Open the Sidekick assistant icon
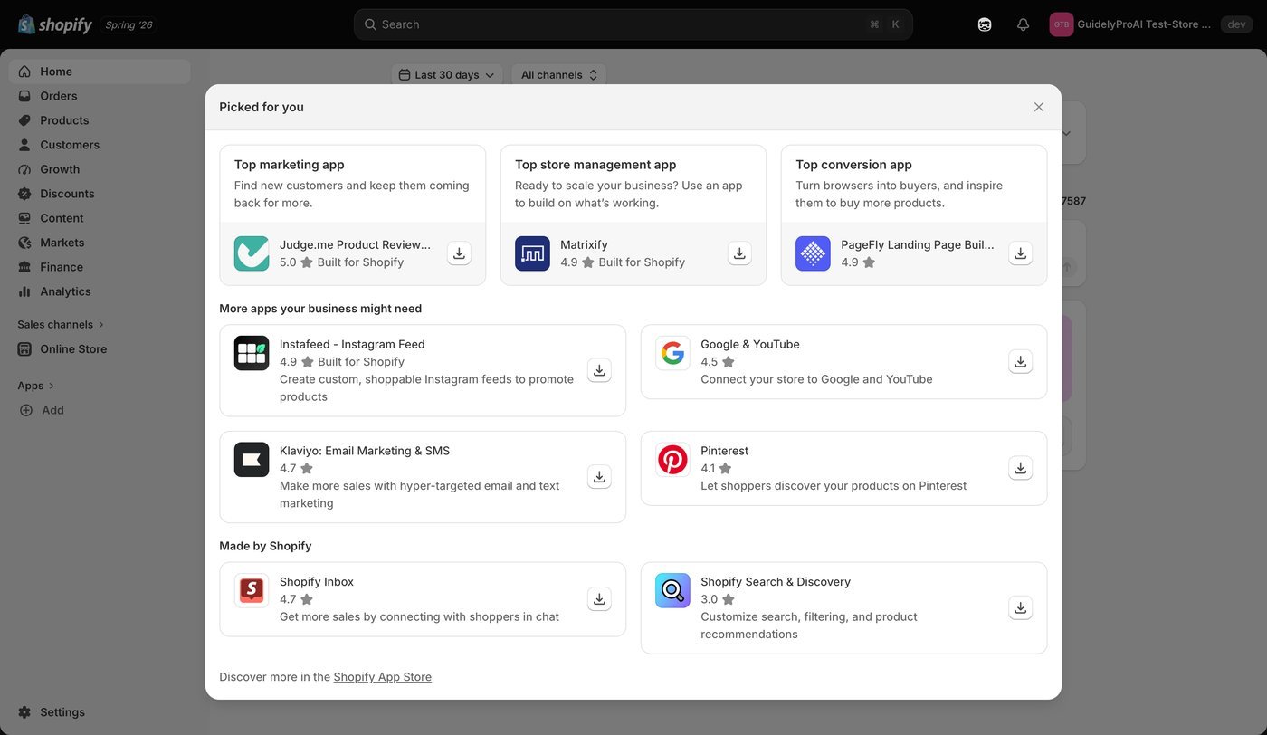 pyautogui.click(x=985, y=24)
